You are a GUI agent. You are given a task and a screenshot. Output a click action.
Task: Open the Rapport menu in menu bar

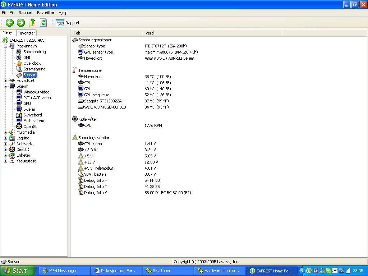point(26,13)
